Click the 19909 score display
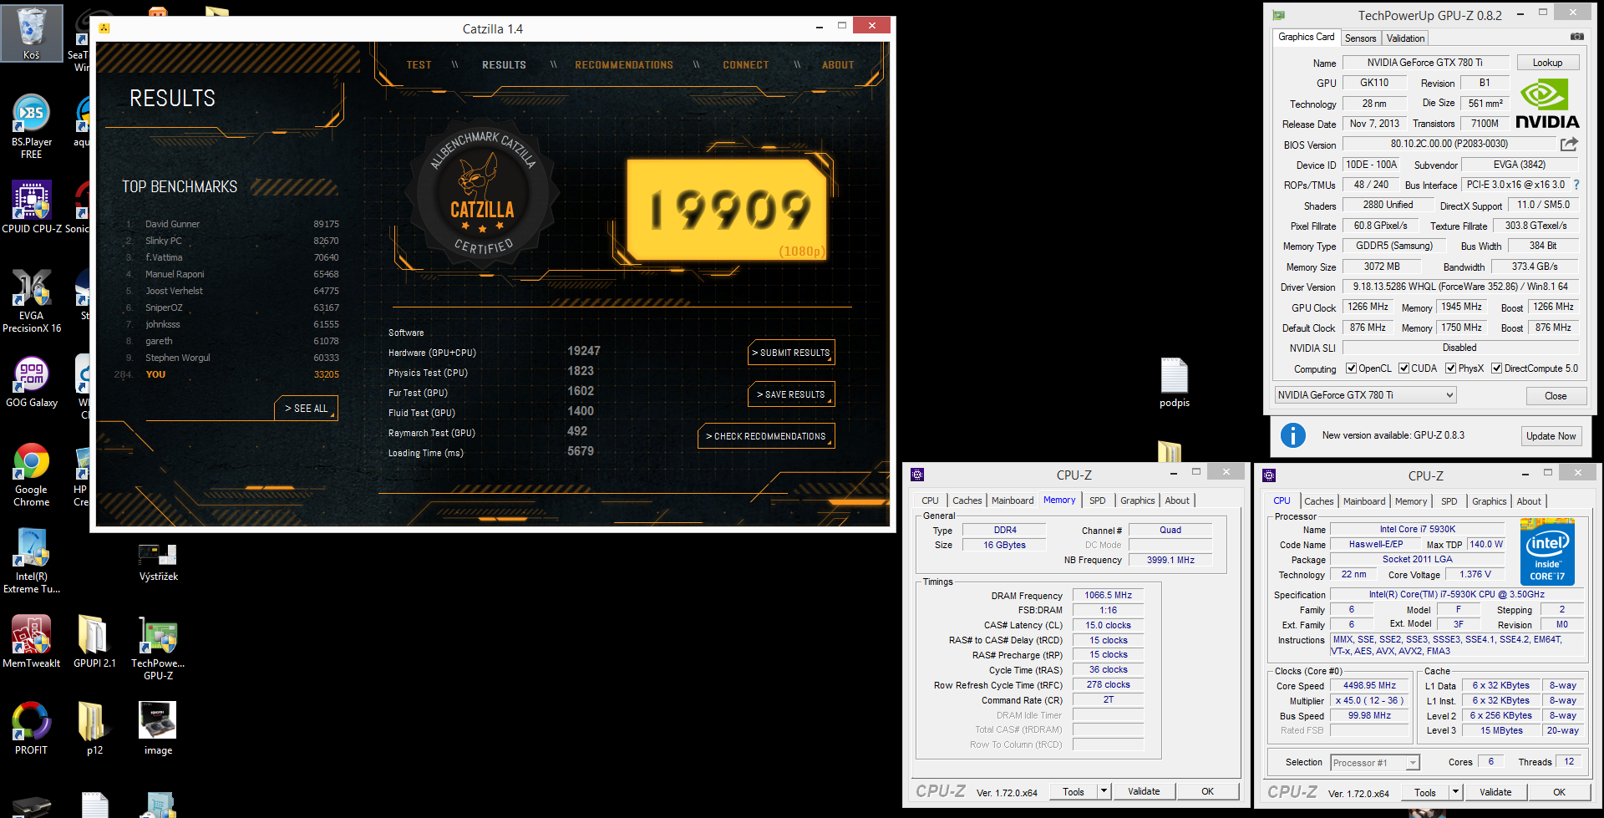Viewport: 1604px width, 818px height. pyautogui.click(x=727, y=211)
